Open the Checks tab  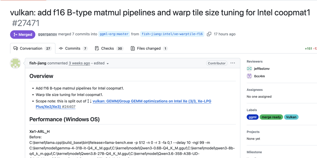tap(109, 48)
